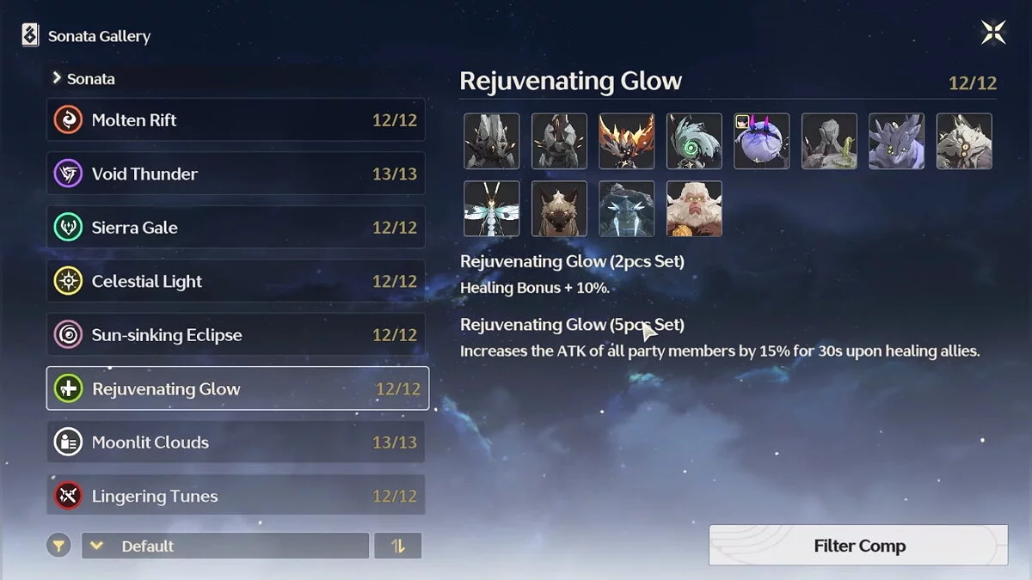1032x580 pixels.
Task: Click the yellow filter funnel icon
Action: 58,546
